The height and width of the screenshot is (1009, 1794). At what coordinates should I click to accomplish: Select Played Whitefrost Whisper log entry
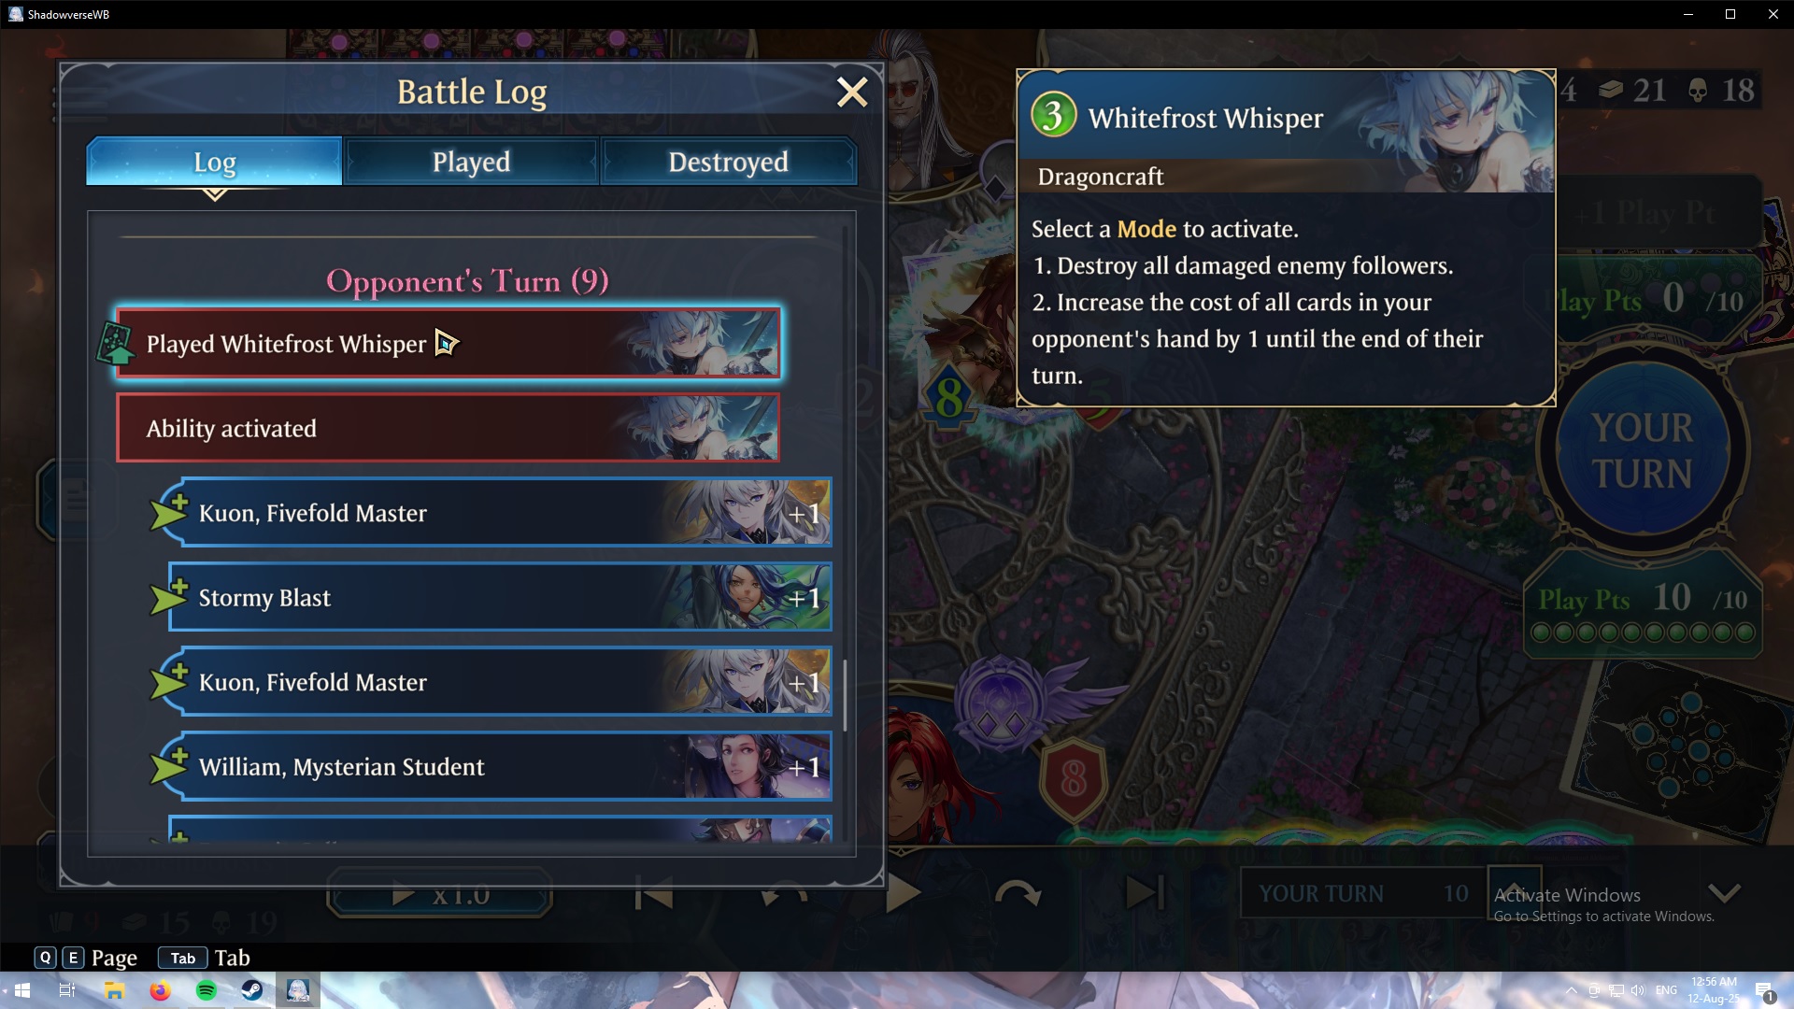(448, 344)
